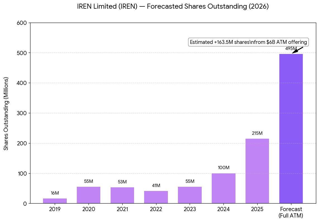Select the 2023 bar
The height and width of the screenshot is (222, 319).
pyautogui.click(x=190, y=195)
